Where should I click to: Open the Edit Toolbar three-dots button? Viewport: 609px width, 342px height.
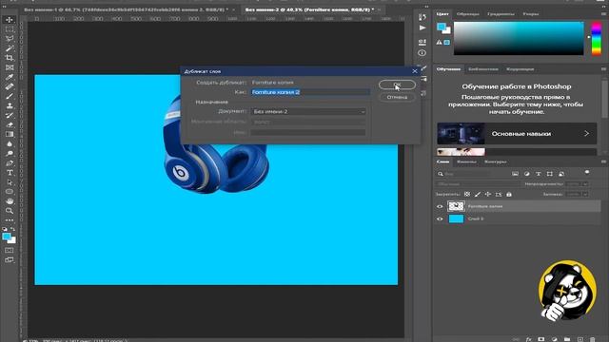(x=10, y=219)
